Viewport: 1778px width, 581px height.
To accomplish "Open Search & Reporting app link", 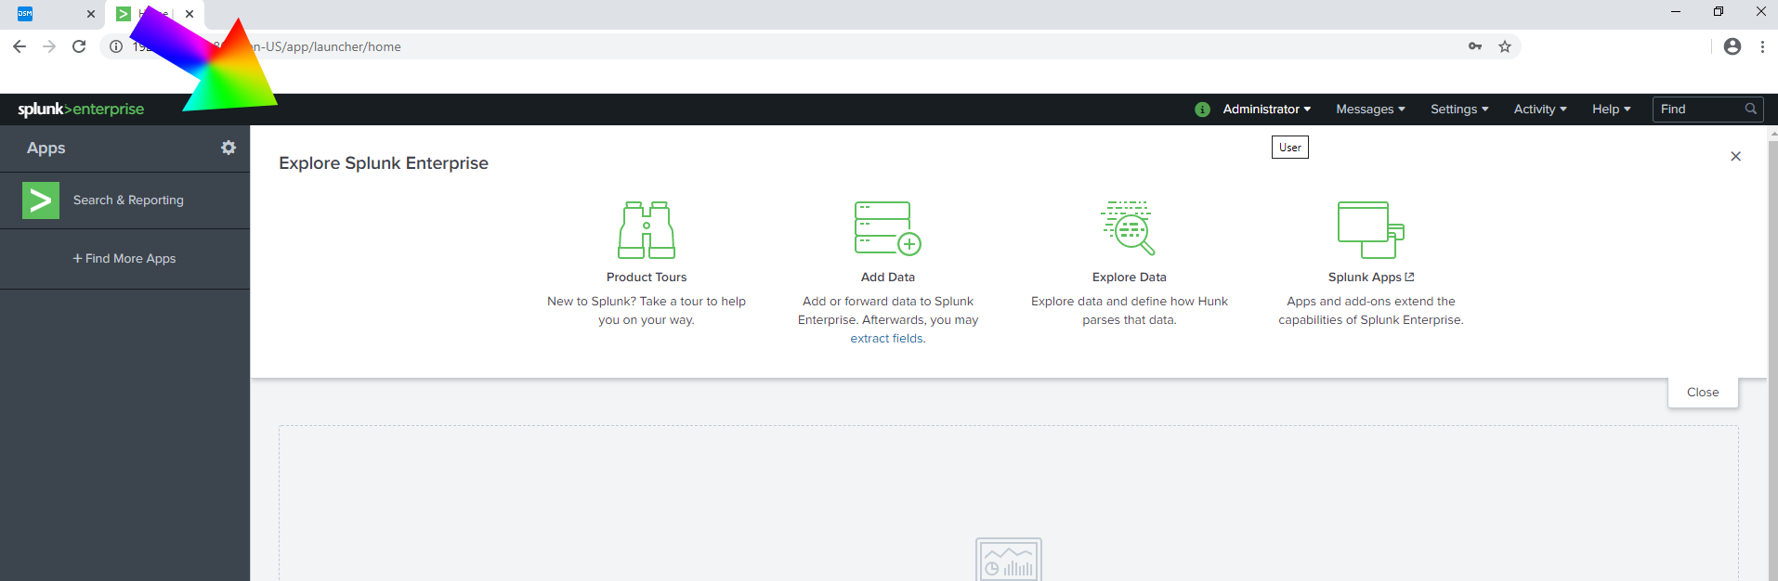I will (x=128, y=200).
